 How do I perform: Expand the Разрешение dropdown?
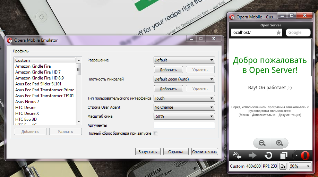pyautogui.click(x=184, y=60)
